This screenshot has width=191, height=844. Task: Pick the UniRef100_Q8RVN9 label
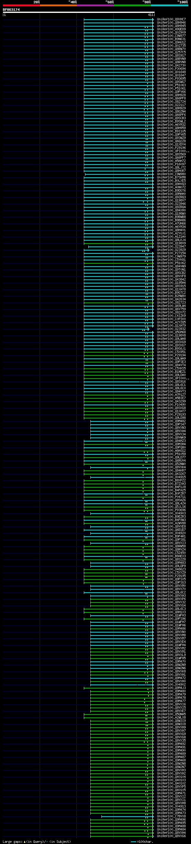click(171, 59)
